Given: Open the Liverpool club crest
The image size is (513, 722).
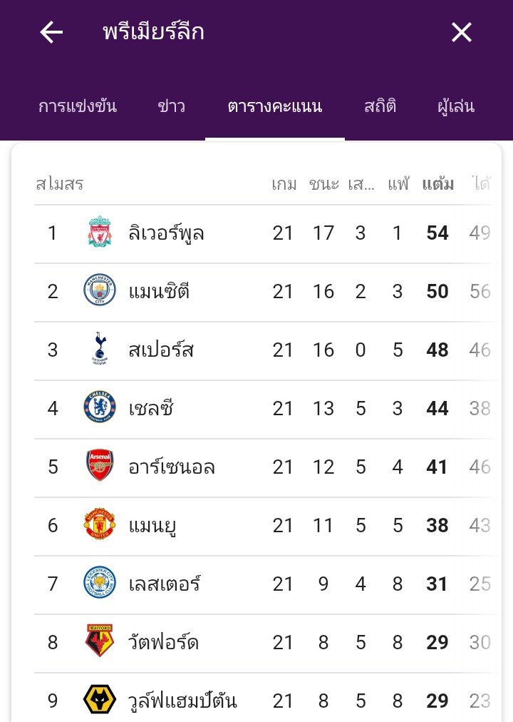Looking at the screenshot, I should pos(100,232).
